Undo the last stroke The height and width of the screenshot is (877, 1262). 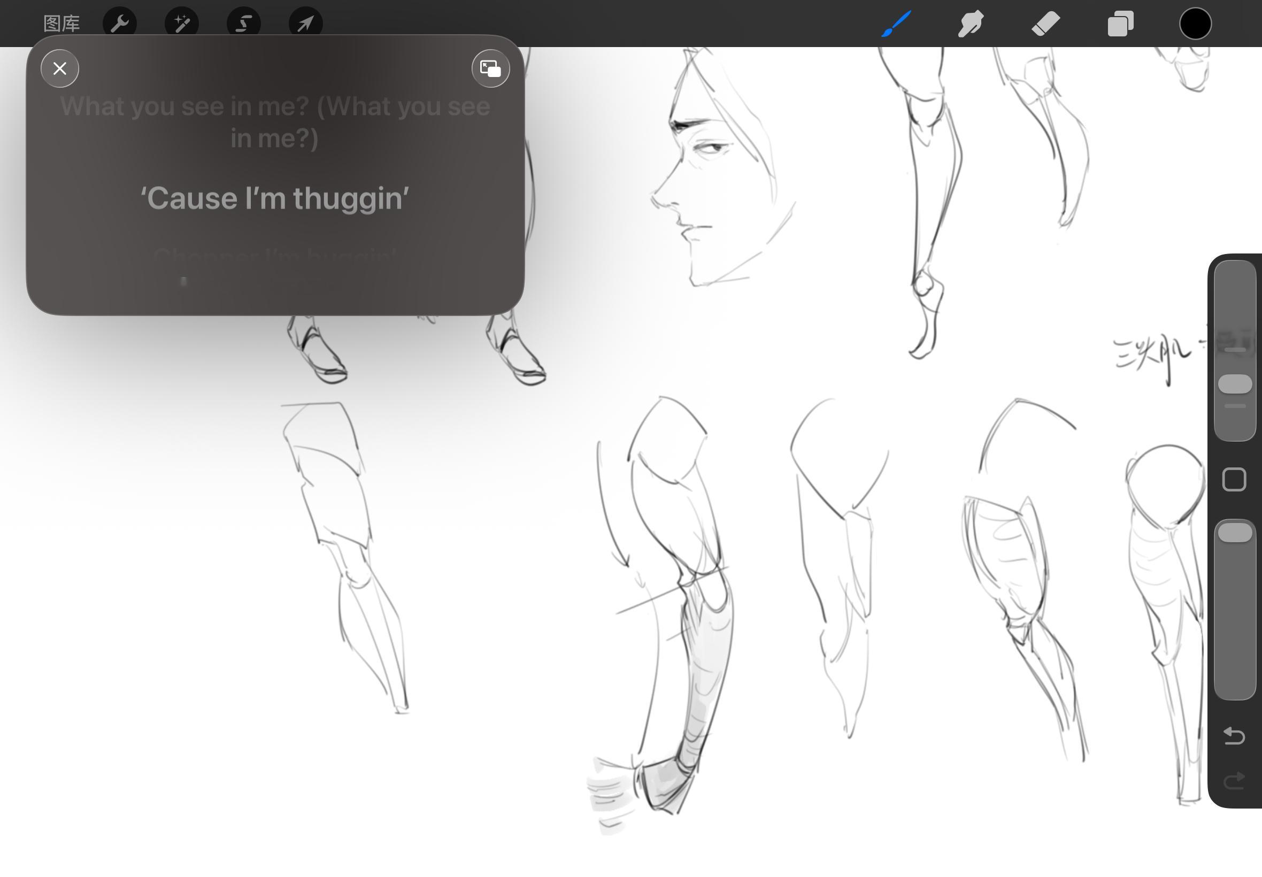tap(1234, 735)
